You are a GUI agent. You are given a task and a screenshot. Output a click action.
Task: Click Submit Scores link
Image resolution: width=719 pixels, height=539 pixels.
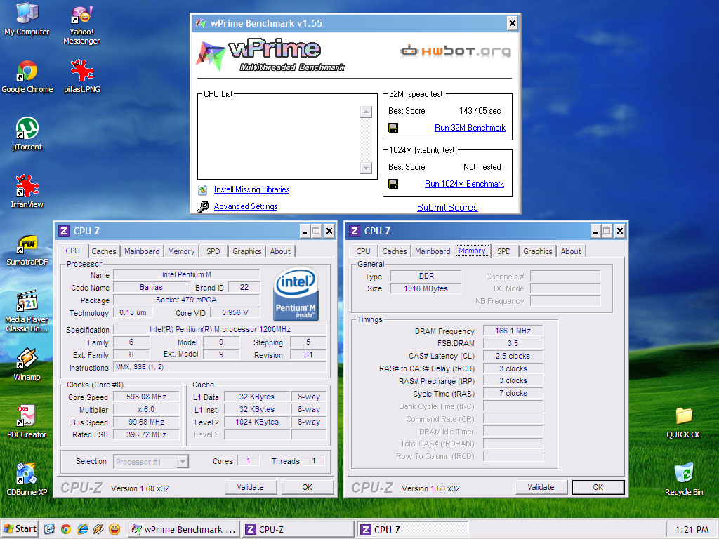[447, 207]
